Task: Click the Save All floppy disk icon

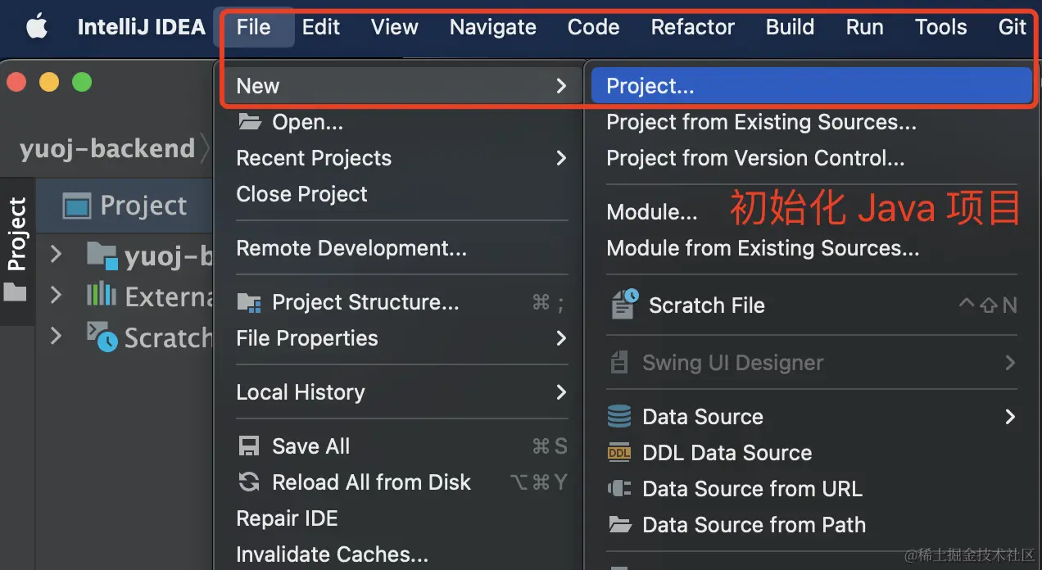Action: 249,446
